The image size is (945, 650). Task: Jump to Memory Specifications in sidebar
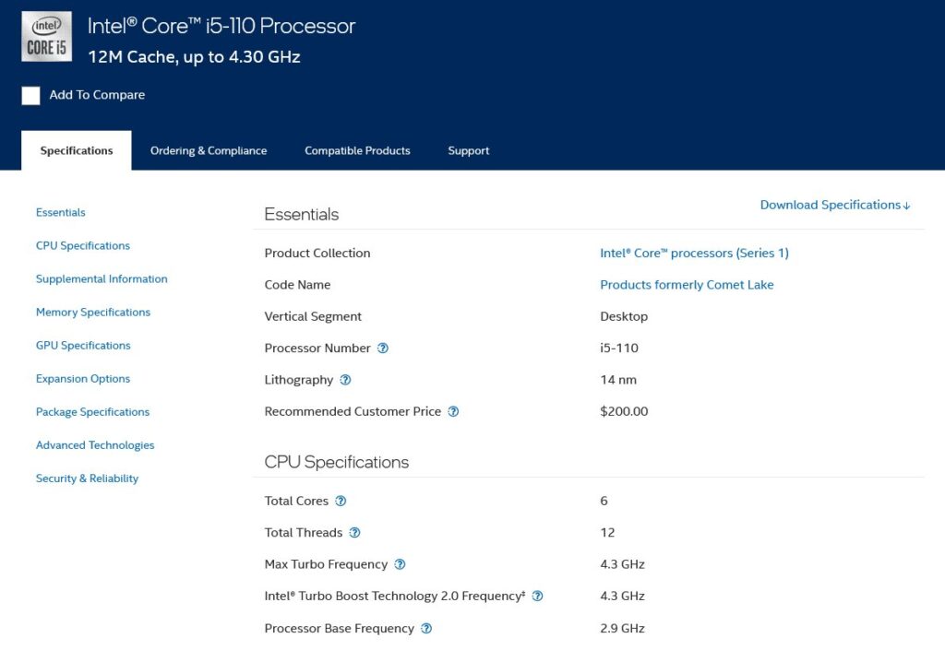[x=93, y=313]
